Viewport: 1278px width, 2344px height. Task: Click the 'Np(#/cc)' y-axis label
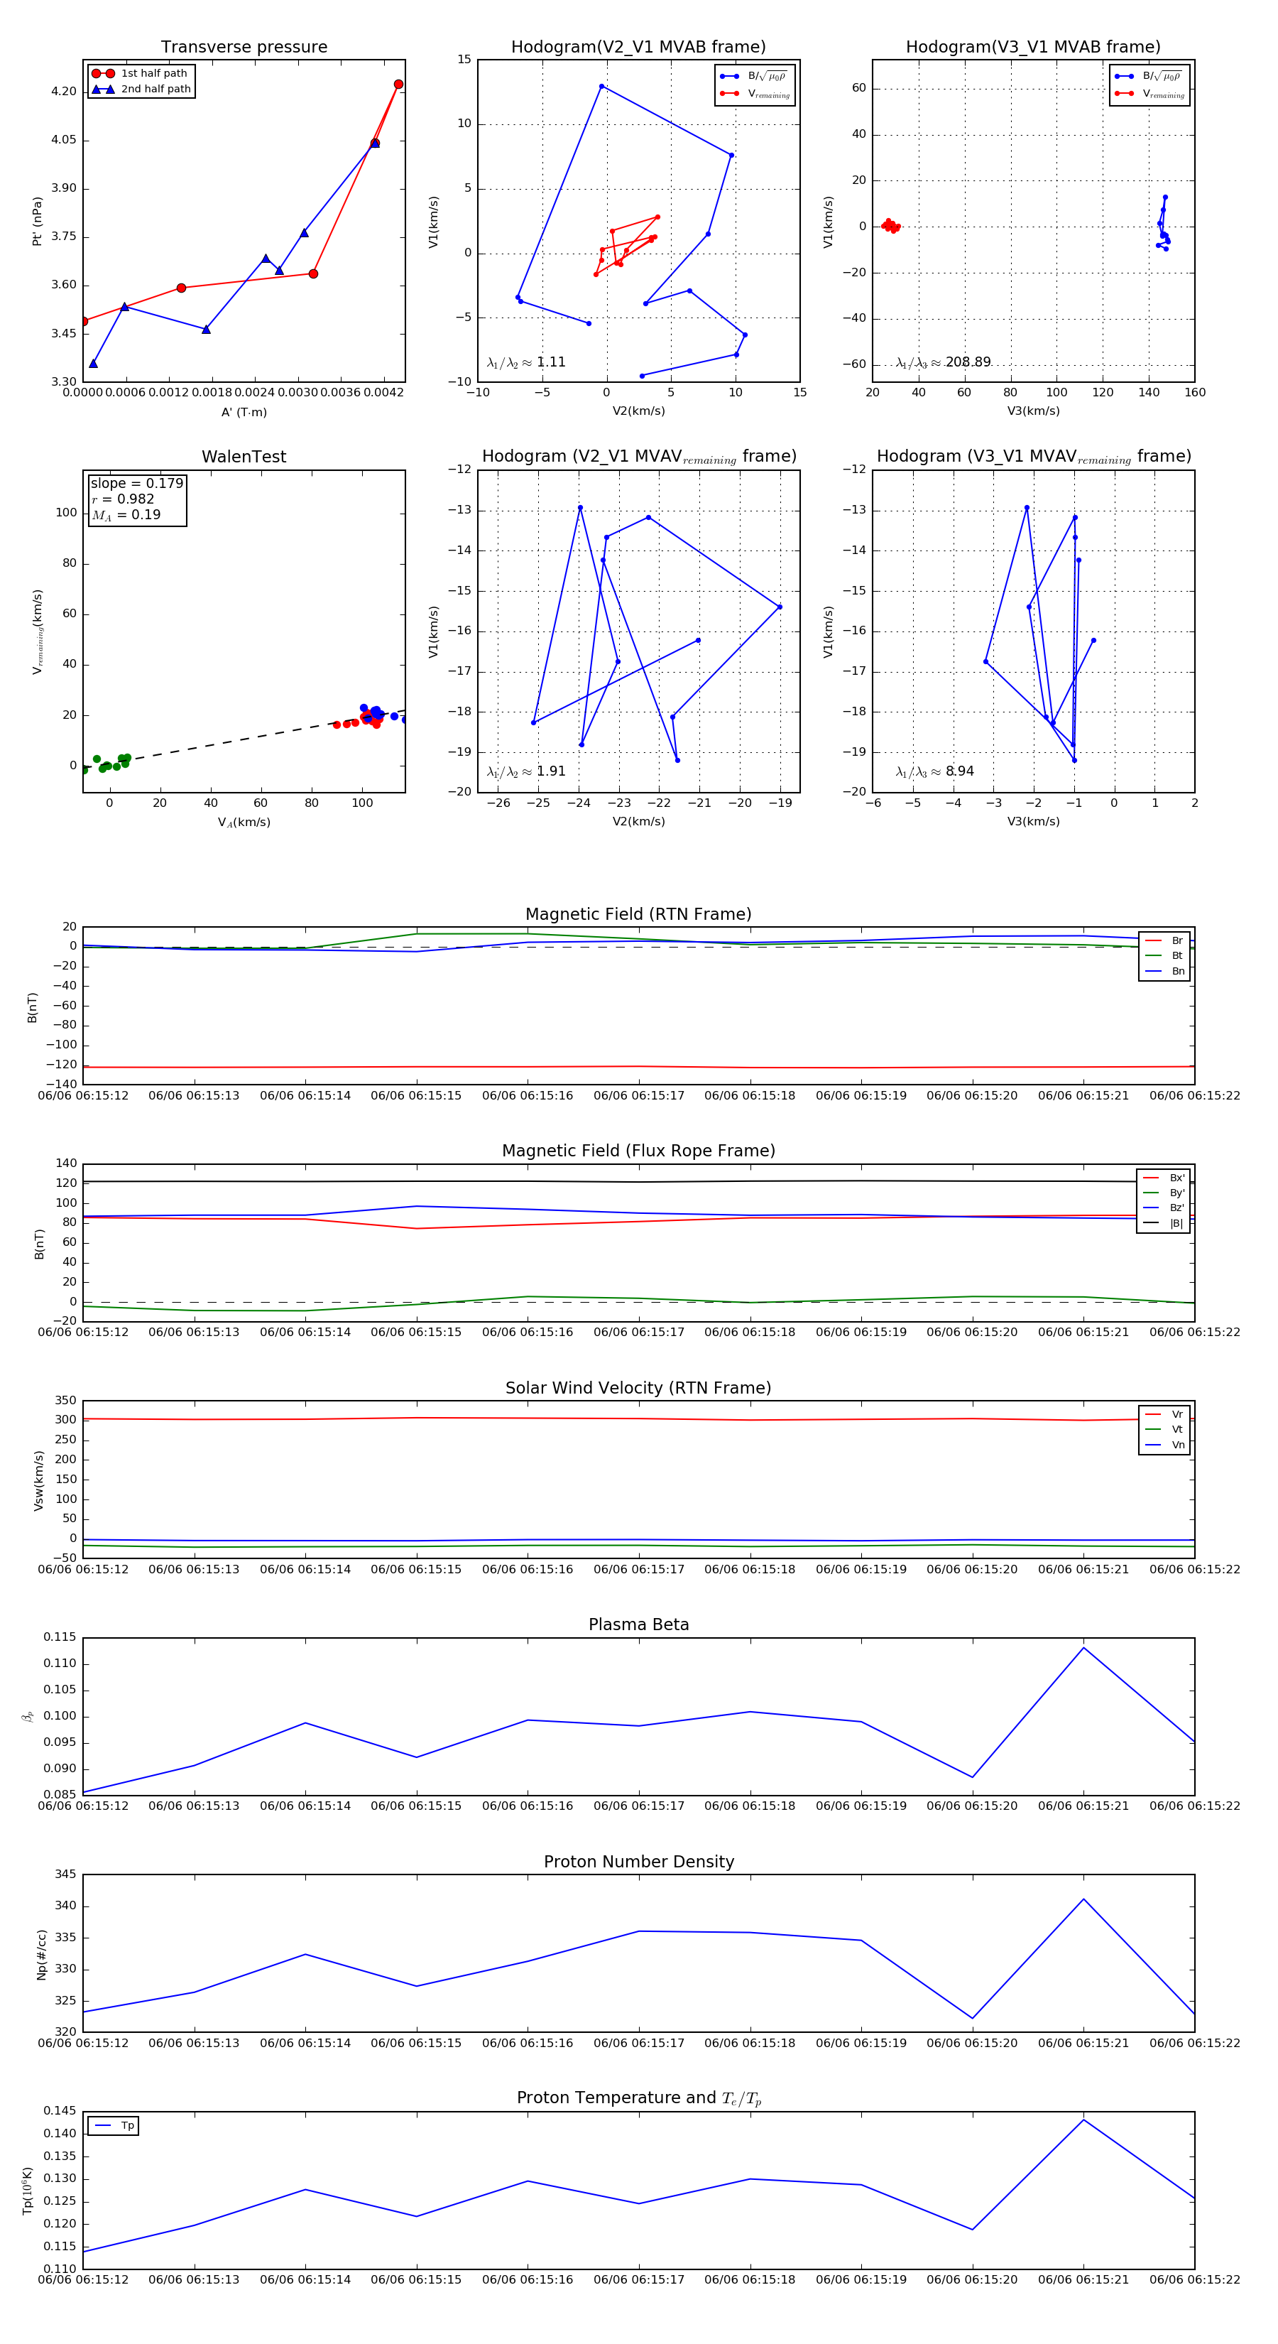click(x=41, y=1955)
